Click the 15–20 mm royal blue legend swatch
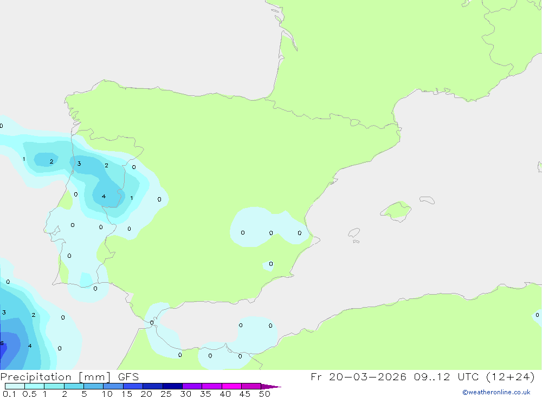Image resolution: width=542 pixels, height=397 pixels. tap(133, 386)
